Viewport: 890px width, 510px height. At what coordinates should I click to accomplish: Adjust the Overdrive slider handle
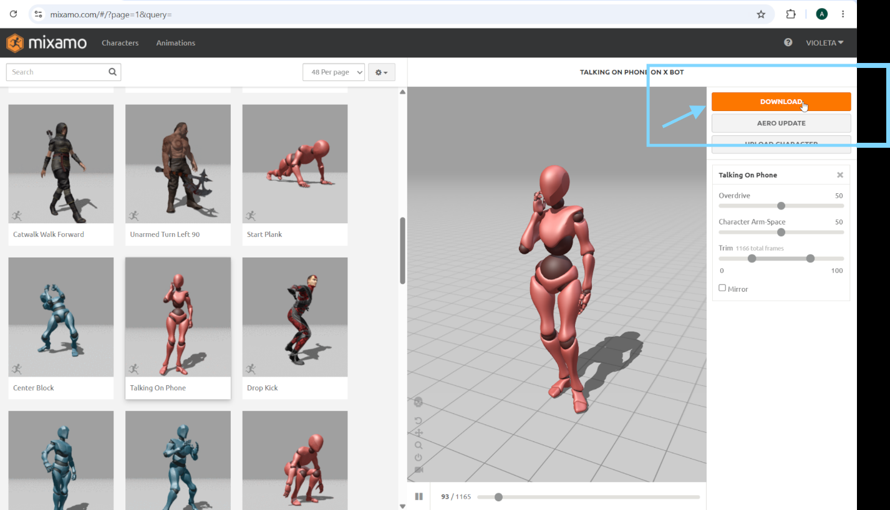tap(781, 206)
